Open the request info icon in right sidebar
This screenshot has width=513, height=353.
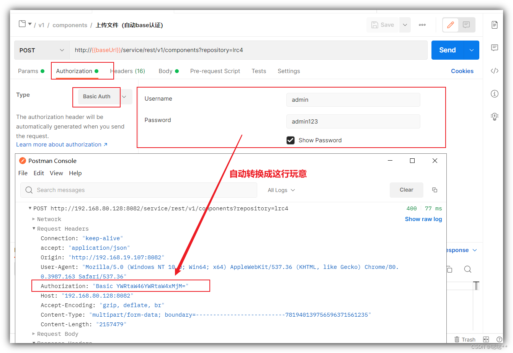pos(495,94)
